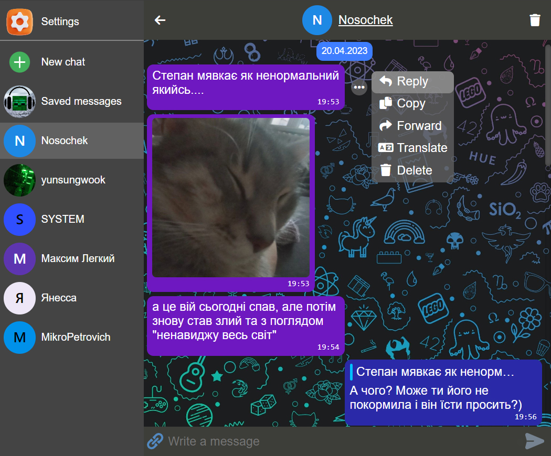Send message with the paper plane icon
Viewport: 551px width, 456px height.
pyautogui.click(x=535, y=441)
